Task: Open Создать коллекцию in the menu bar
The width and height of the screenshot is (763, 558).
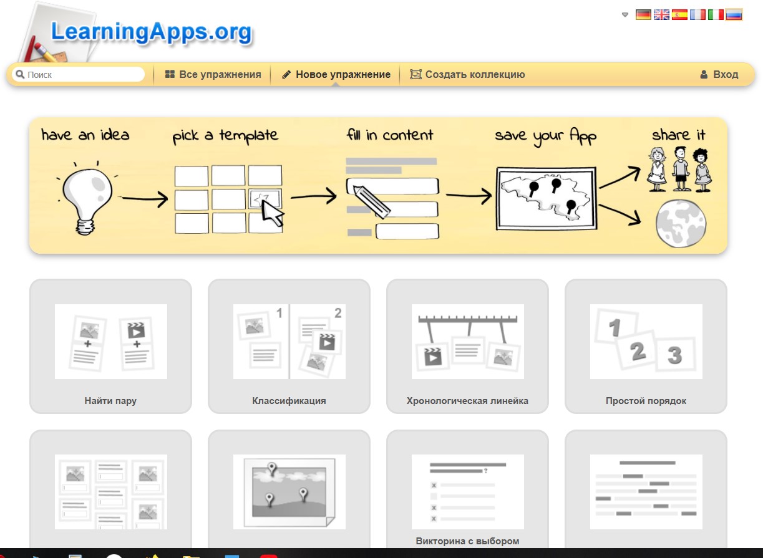Action: 467,75
